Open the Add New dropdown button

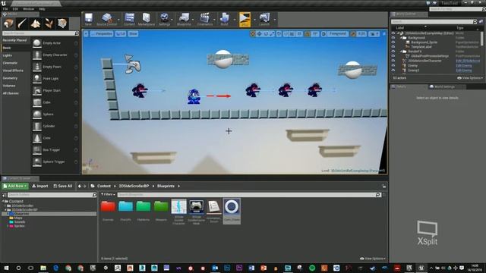coord(15,186)
